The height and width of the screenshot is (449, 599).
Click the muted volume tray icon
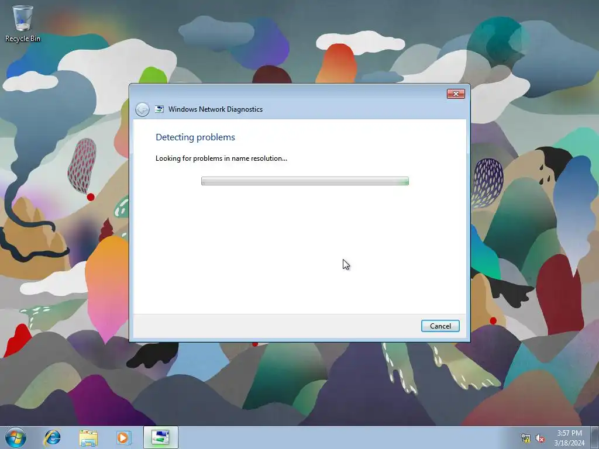(x=540, y=438)
